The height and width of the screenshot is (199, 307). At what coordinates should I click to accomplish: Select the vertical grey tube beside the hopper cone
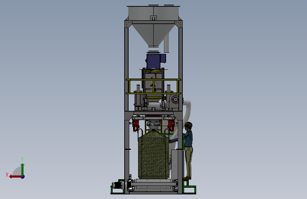pyautogui.click(x=167, y=44)
